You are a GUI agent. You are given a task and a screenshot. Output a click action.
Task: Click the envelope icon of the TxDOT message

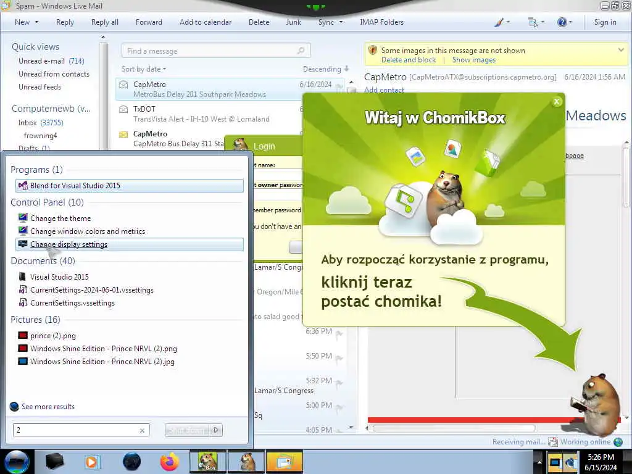[123, 109]
